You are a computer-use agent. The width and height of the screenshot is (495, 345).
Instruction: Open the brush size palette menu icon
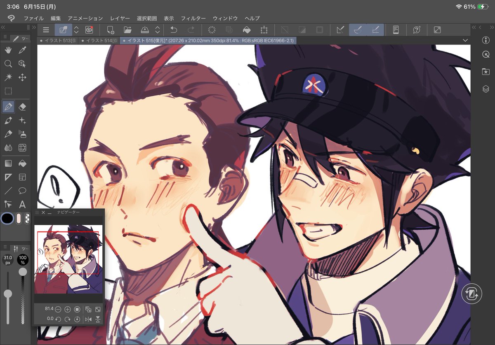pos(5,247)
